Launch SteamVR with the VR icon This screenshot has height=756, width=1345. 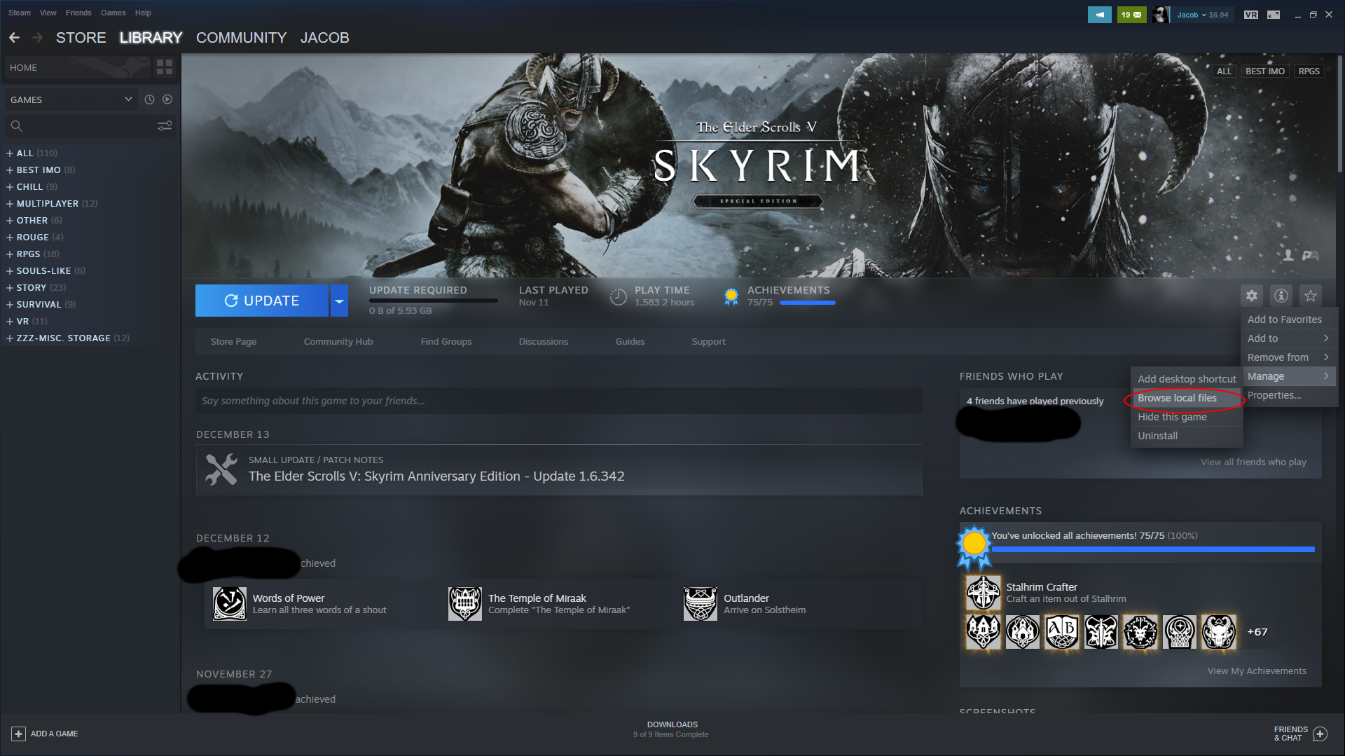1251,15
